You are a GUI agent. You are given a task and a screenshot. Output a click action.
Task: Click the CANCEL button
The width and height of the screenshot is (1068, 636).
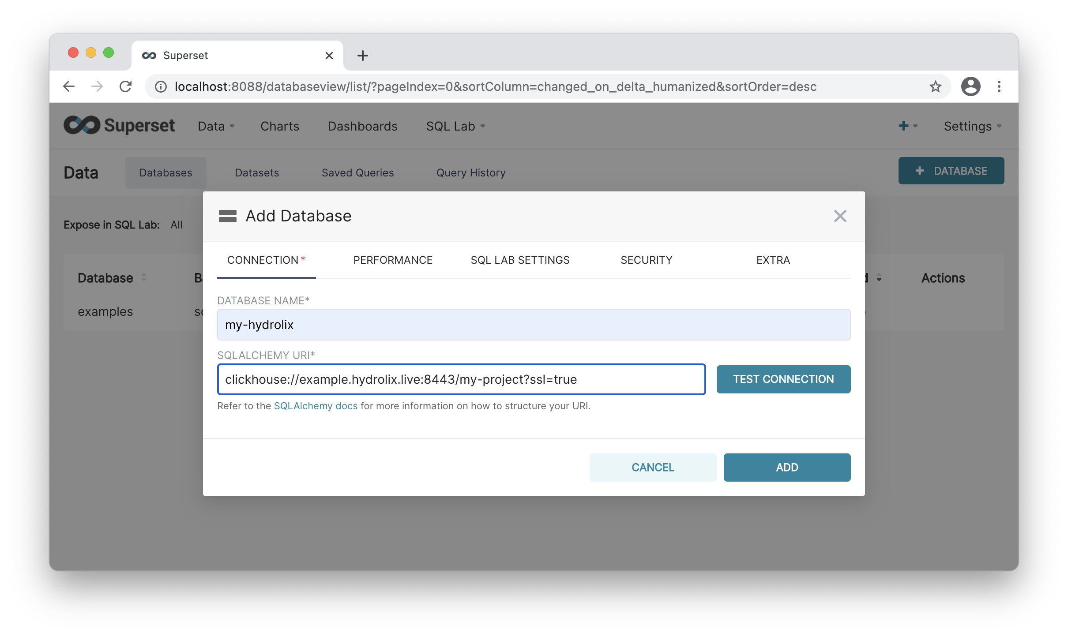point(653,468)
